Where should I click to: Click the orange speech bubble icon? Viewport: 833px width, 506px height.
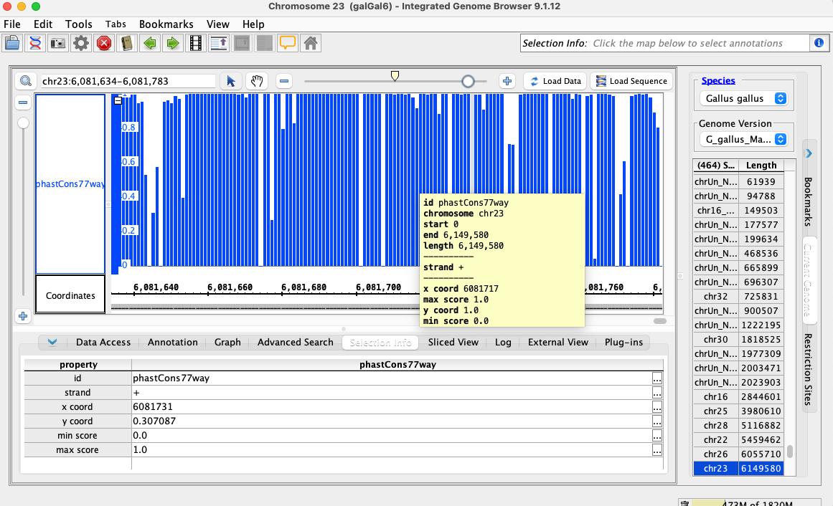click(x=287, y=43)
